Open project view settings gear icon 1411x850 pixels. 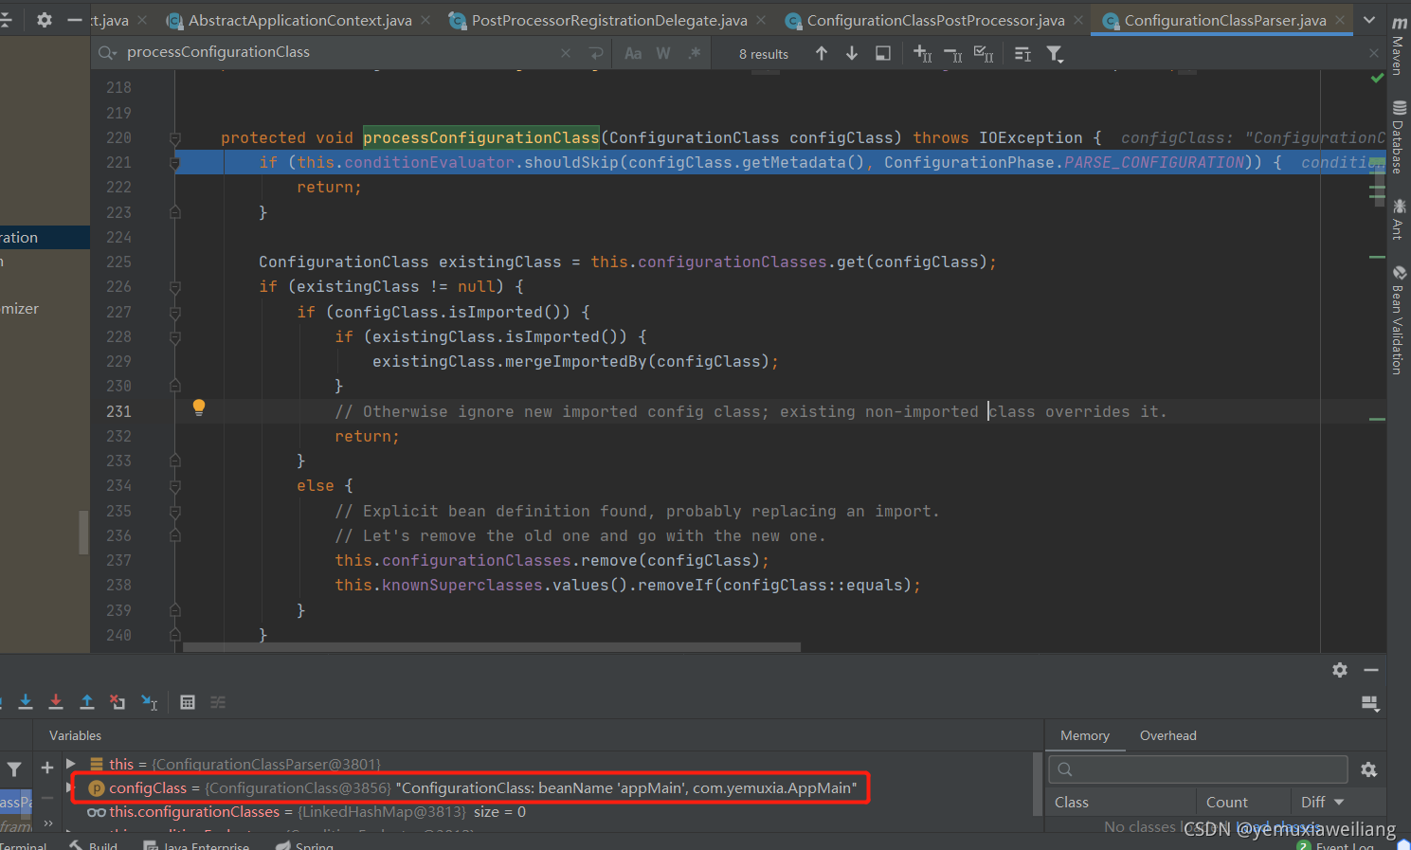pos(44,20)
